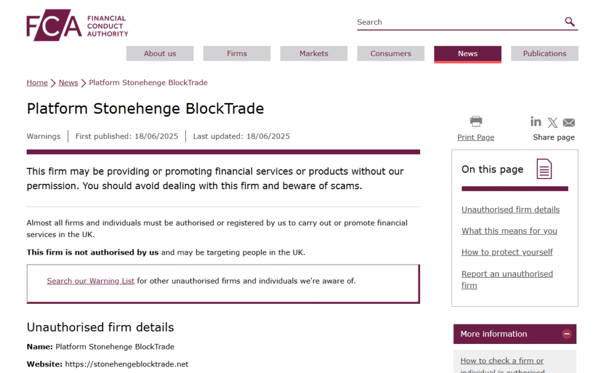Open the Consumers section
Screen dimensions: 606x373
[x=391, y=54]
